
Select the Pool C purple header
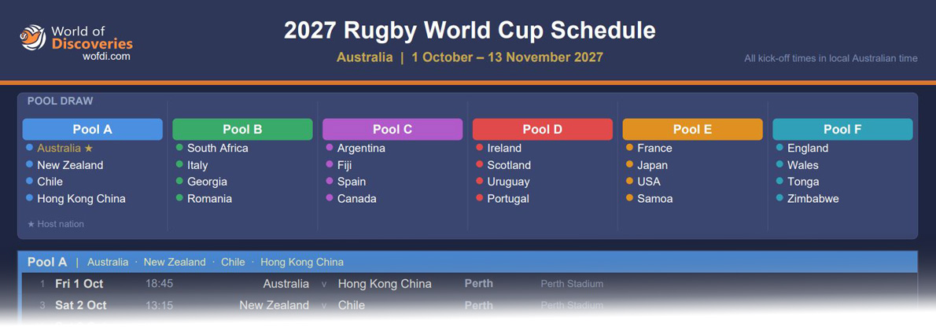[x=392, y=130]
